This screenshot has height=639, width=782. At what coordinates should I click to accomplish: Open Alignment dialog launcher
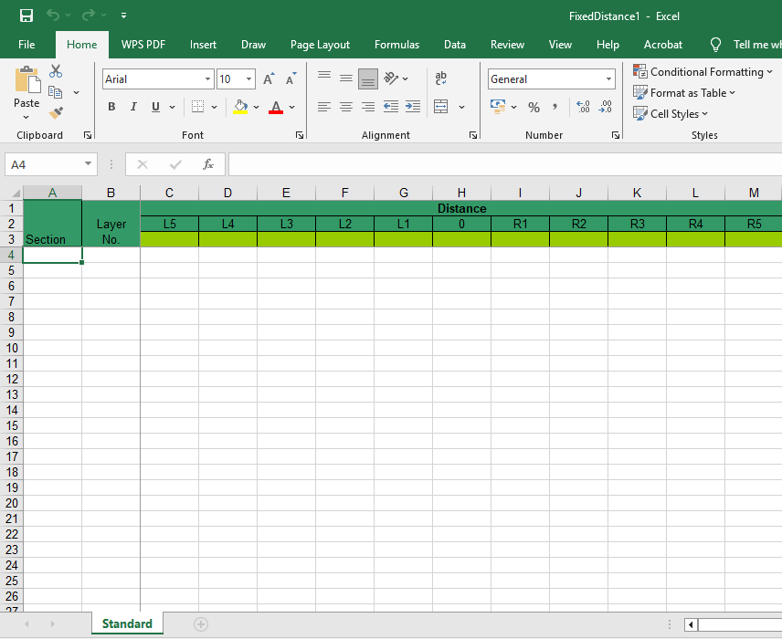473,135
